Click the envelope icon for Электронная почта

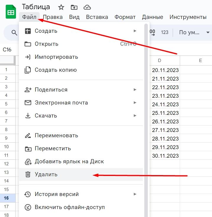click(x=28, y=103)
